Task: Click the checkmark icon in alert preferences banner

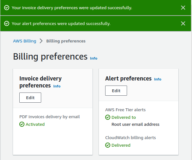Action: point(7,23)
